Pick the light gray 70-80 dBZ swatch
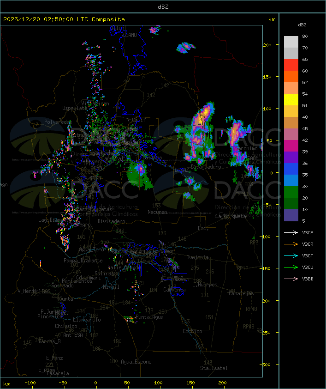 tap(291, 42)
